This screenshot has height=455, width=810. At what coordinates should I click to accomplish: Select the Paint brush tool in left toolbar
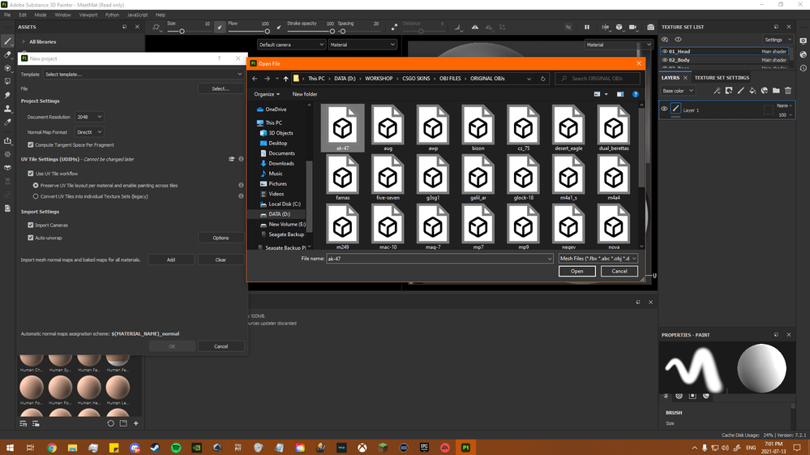7,41
